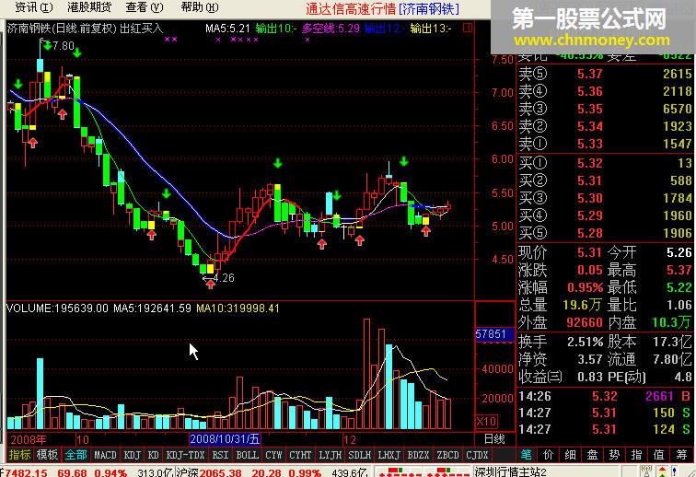Click the 买⑤ 5.28 bid row

click(606, 233)
